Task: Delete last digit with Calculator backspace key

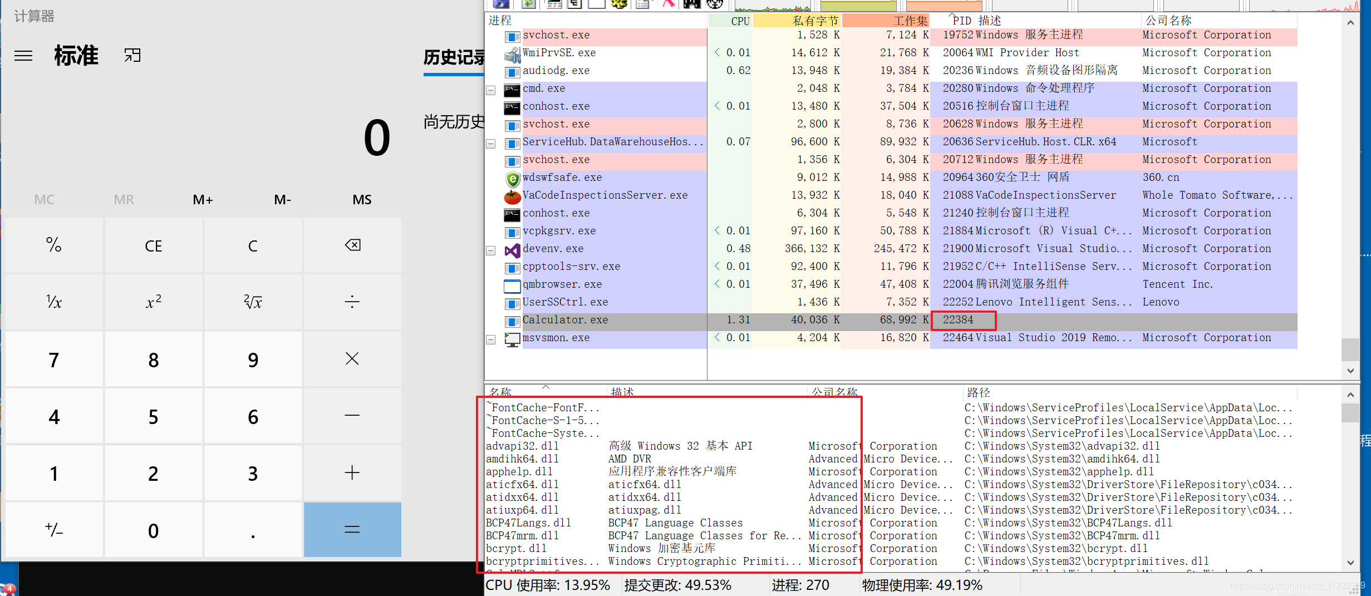Action: (352, 245)
